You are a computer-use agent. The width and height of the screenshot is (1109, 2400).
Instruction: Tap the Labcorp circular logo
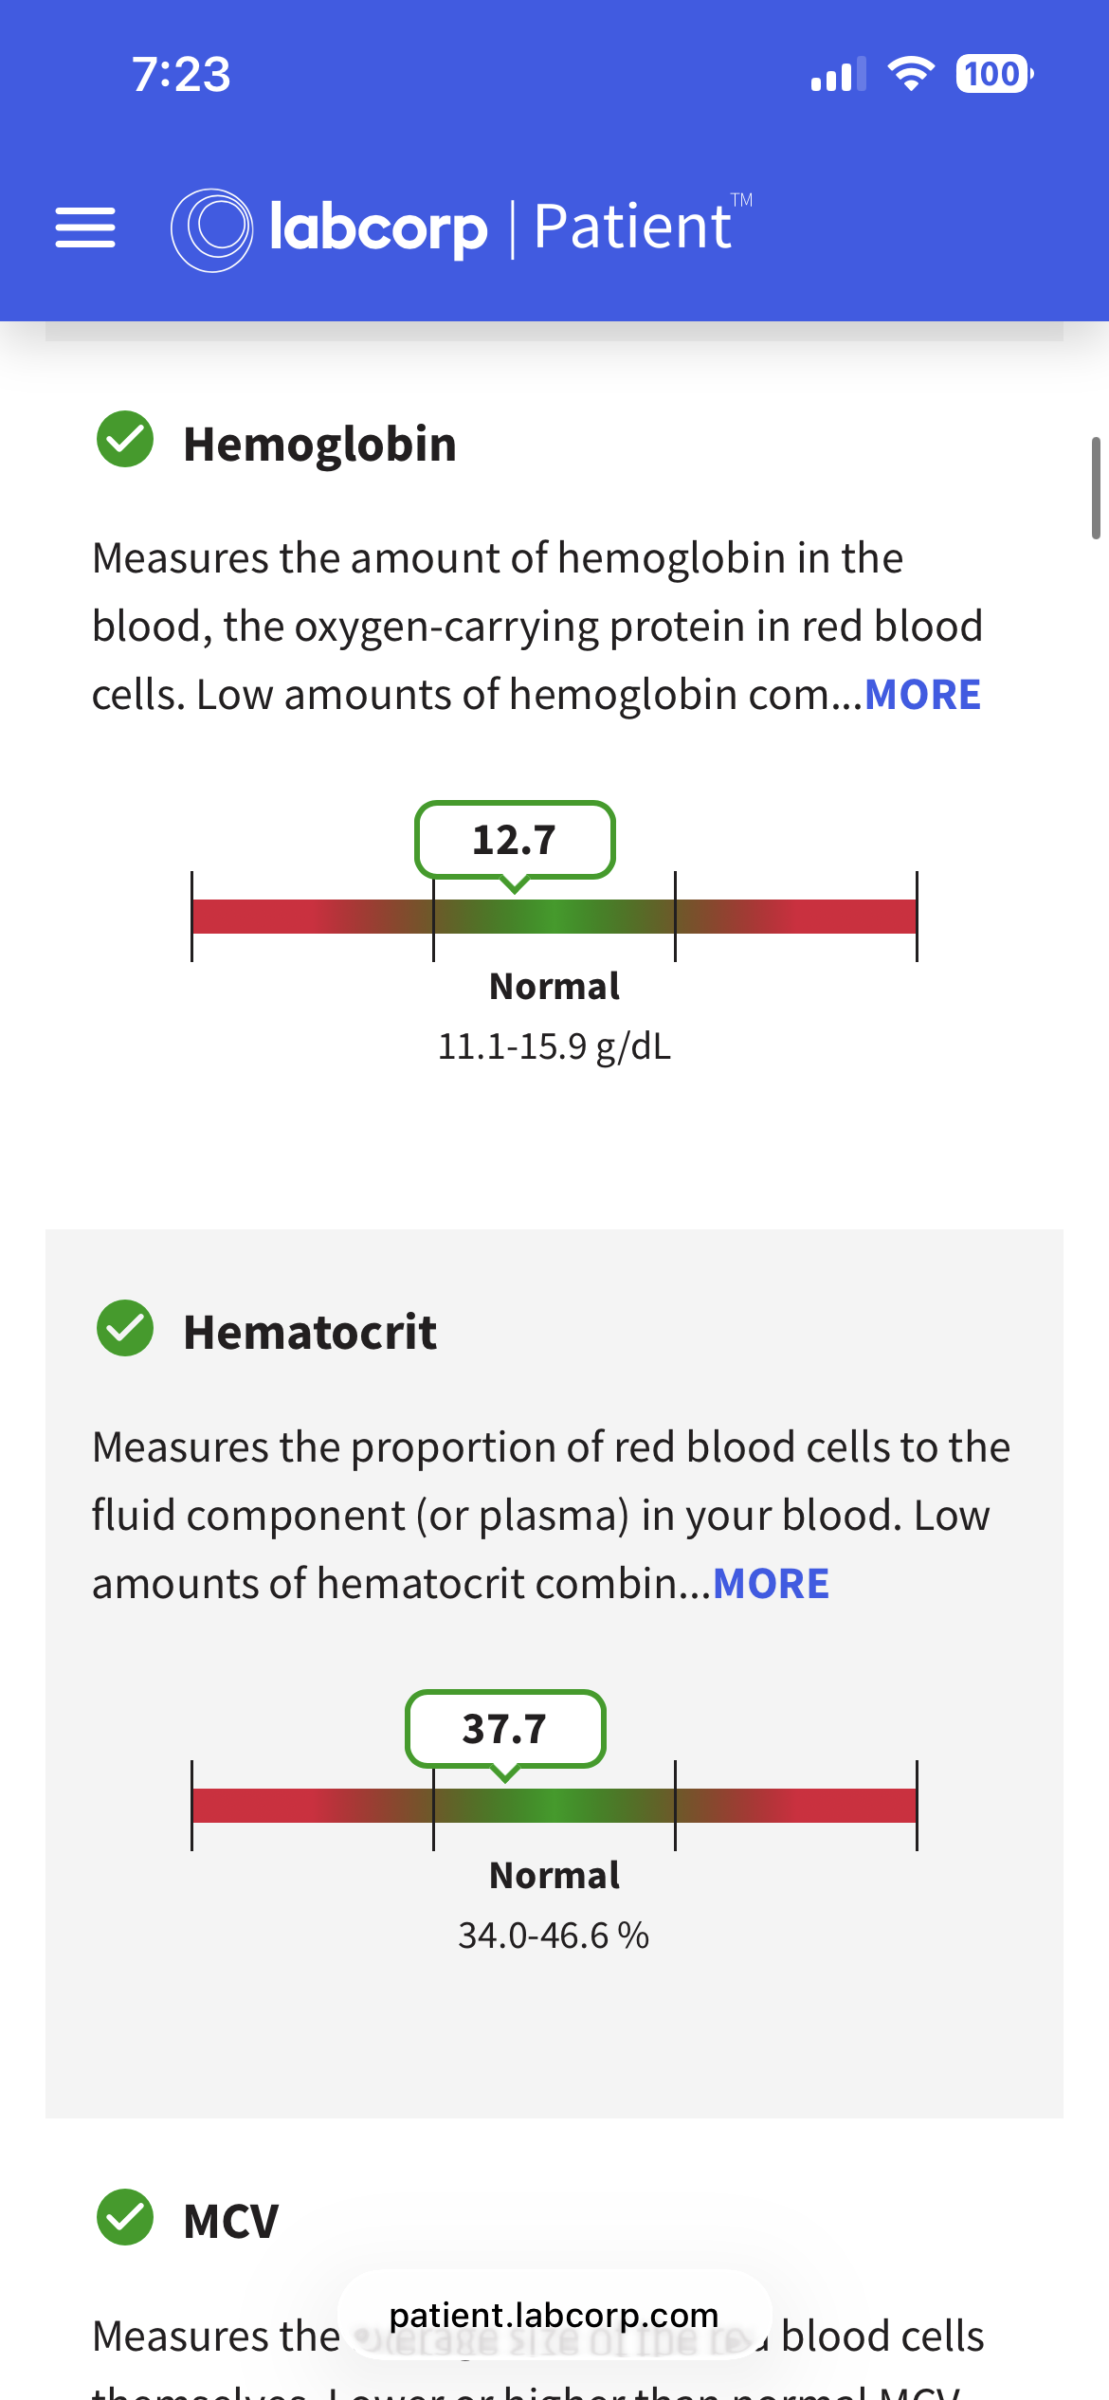point(211,230)
